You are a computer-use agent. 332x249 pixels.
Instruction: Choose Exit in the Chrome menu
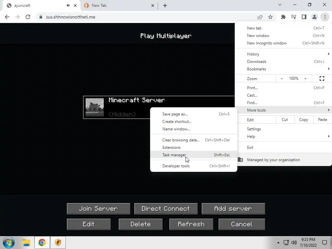(283, 148)
